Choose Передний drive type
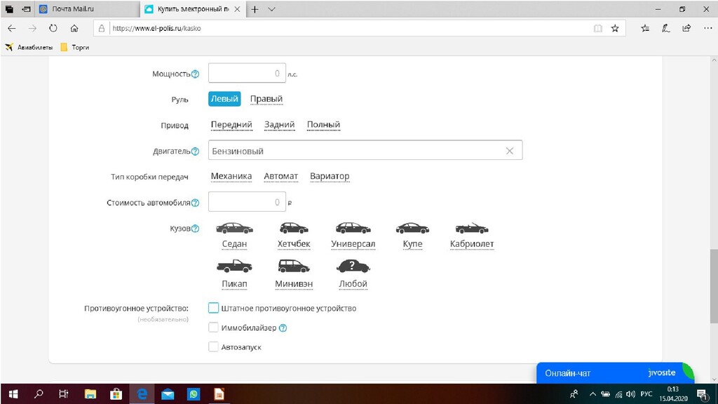 (231, 125)
